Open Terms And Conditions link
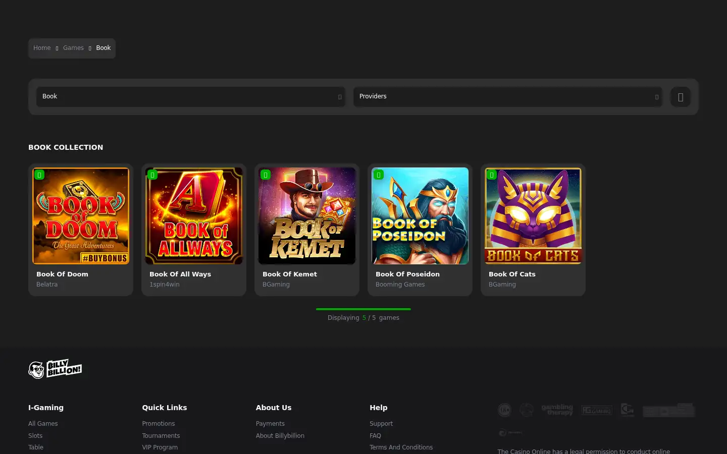This screenshot has width=727, height=454. click(x=401, y=447)
